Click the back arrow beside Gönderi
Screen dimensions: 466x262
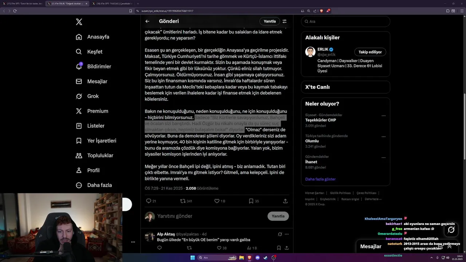147,21
